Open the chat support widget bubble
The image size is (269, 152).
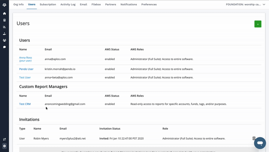pyautogui.click(x=260, y=143)
